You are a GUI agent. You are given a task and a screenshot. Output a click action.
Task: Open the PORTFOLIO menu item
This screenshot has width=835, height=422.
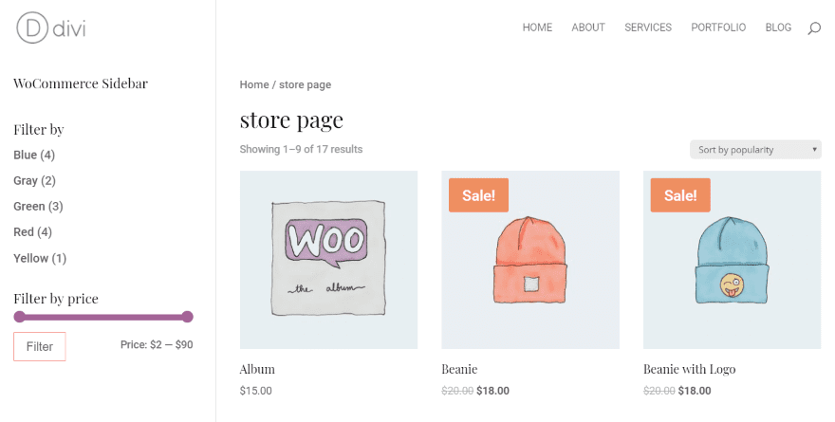point(718,28)
